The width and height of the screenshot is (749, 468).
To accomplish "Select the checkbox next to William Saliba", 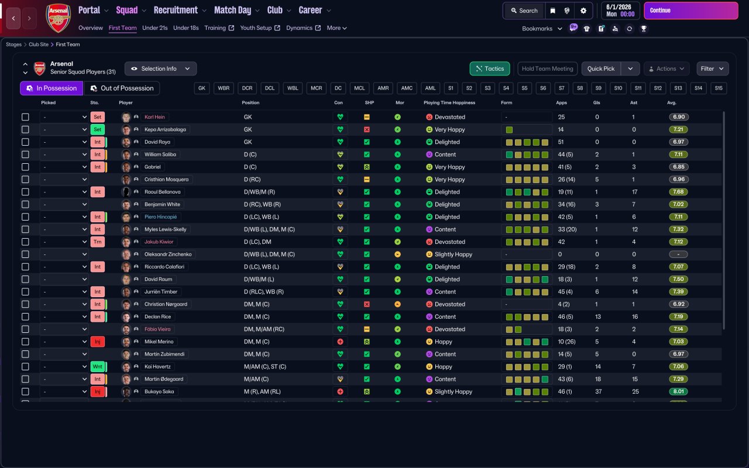I will (25, 154).
